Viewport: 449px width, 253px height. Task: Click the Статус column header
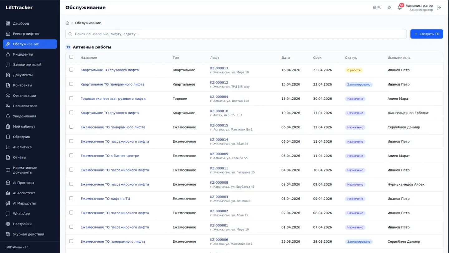coord(351,58)
